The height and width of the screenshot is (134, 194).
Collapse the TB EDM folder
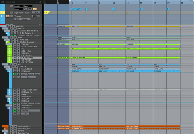(x=9, y=44)
